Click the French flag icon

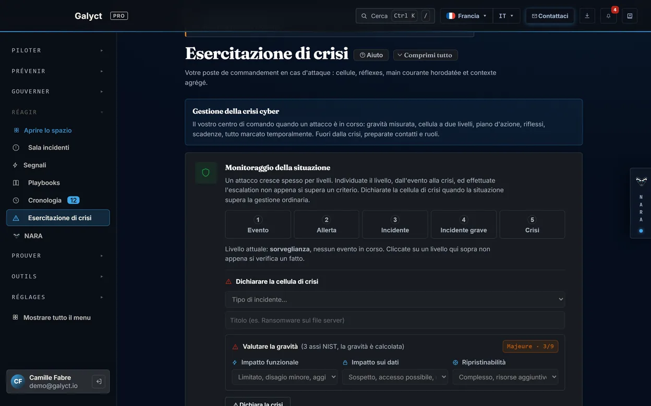451,16
